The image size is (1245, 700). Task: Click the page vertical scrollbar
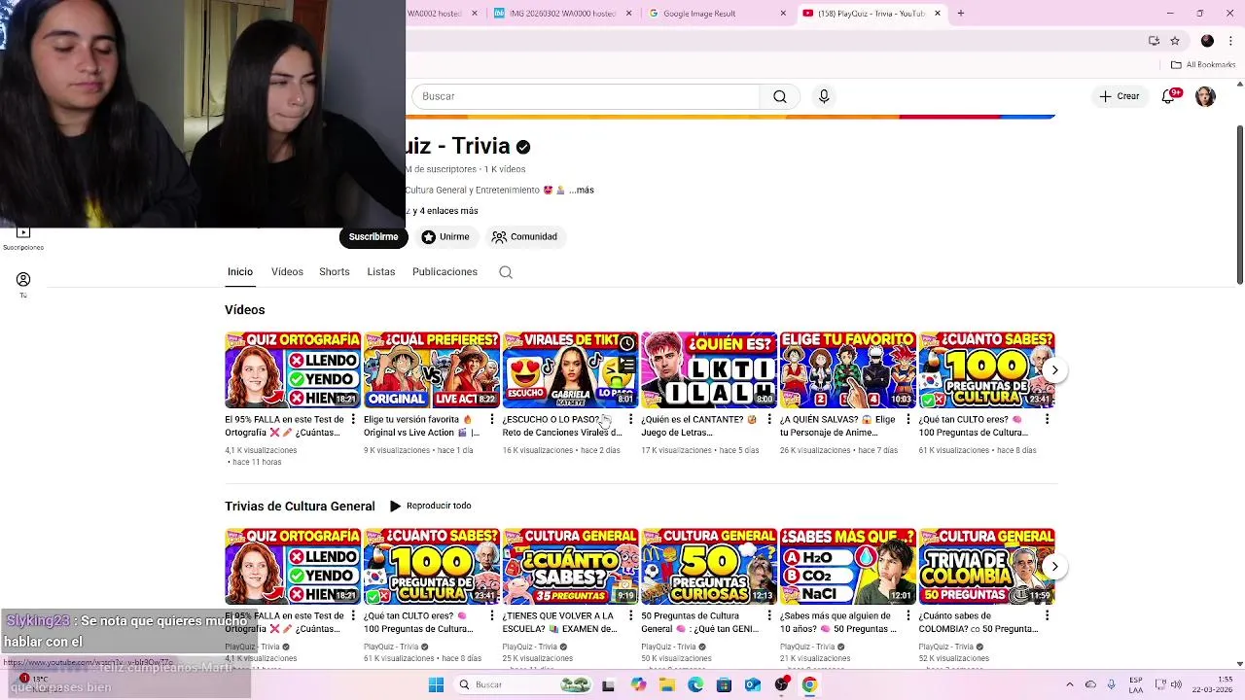tap(1239, 204)
